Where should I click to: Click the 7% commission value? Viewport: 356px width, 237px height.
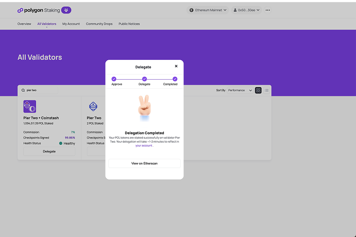pos(73,132)
